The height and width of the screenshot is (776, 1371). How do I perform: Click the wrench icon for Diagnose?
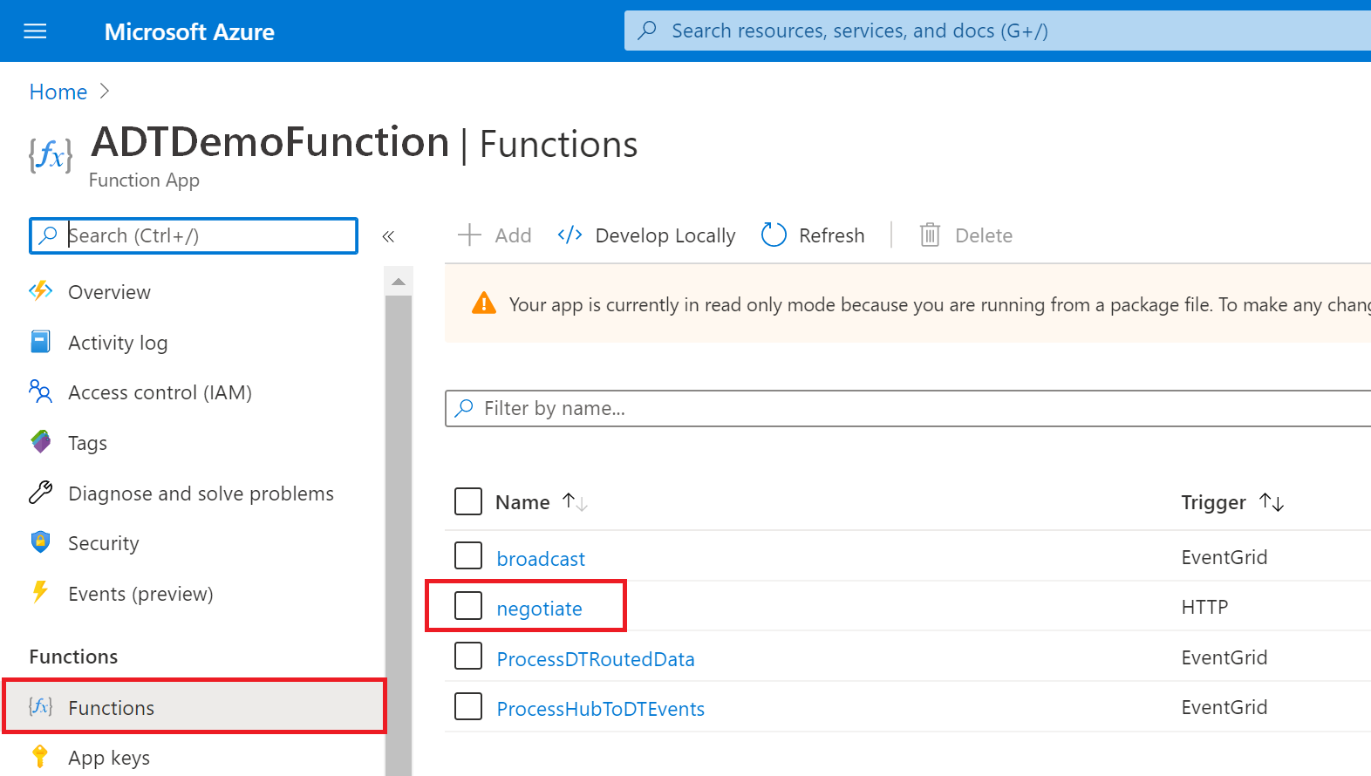[x=41, y=493]
